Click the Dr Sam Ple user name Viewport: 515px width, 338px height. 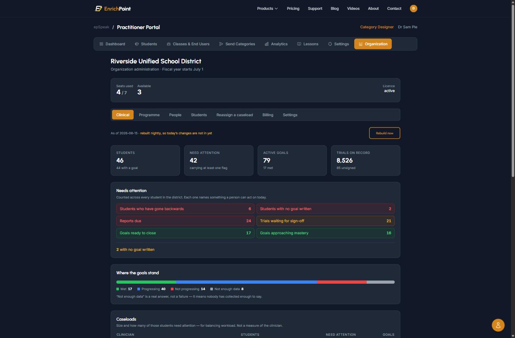407,27
